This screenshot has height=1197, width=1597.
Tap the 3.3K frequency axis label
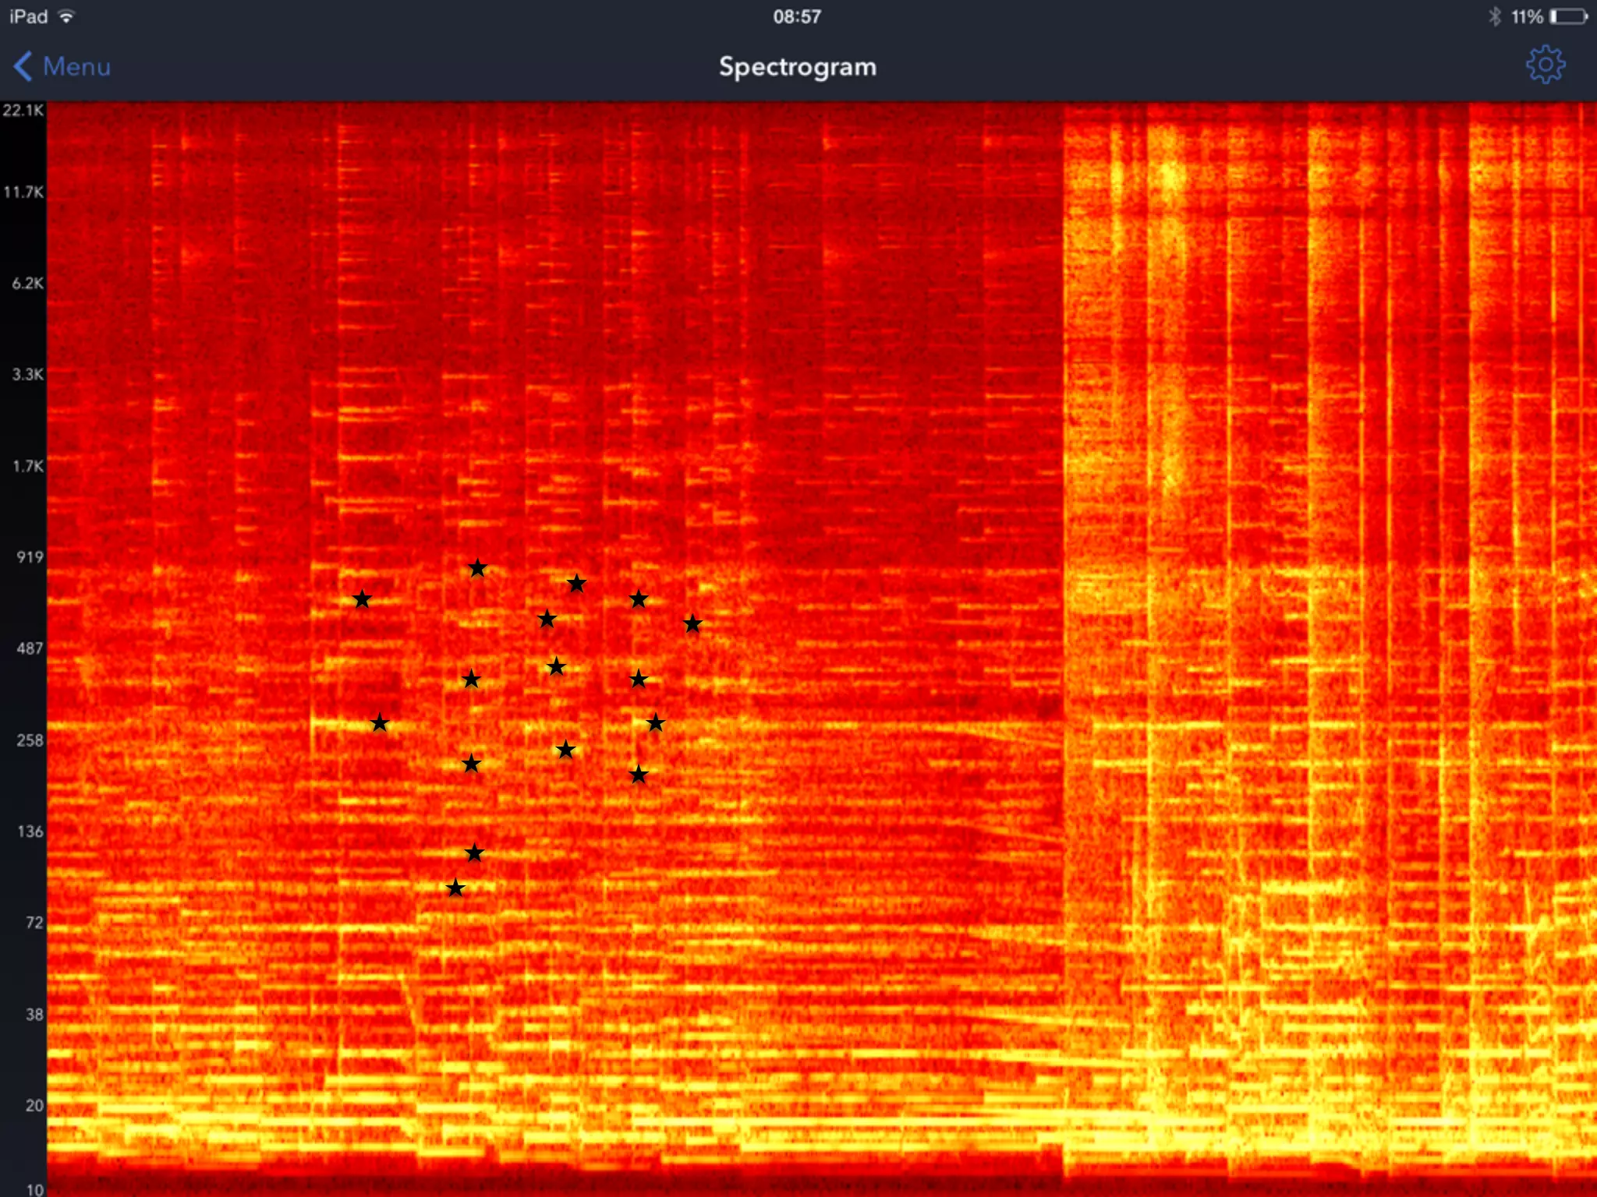27,374
